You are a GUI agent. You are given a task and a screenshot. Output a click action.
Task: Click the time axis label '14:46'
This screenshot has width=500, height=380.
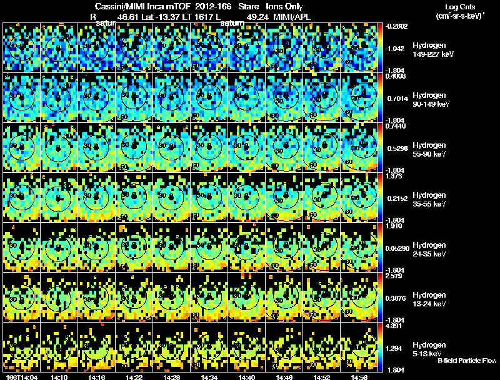pos(284,378)
